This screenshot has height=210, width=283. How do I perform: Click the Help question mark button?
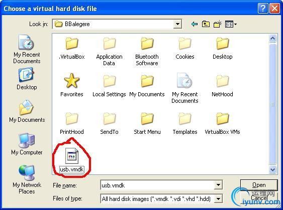tap(263, 9)
